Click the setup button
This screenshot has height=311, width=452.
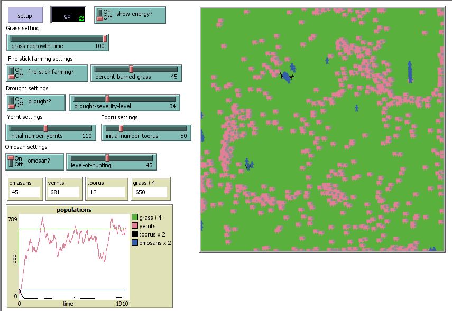[x=25, y=15]
